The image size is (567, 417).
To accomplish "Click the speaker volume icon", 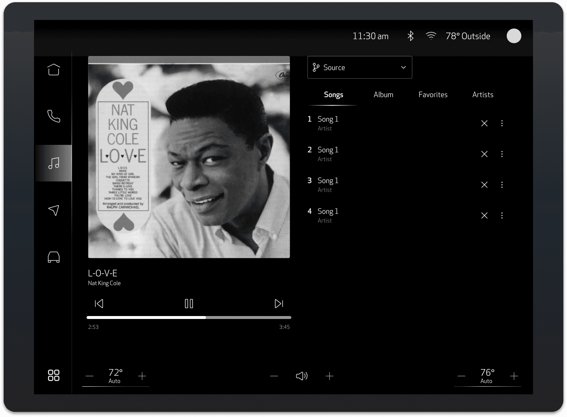I will 302,376.
